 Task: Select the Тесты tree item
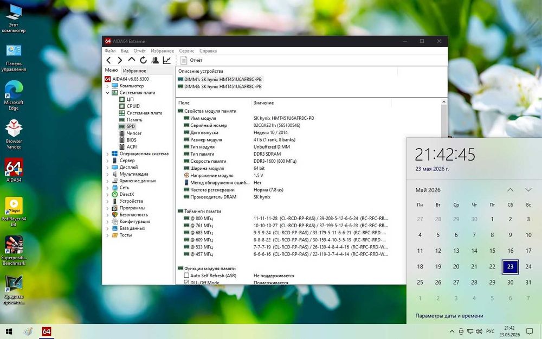point(126,235)
